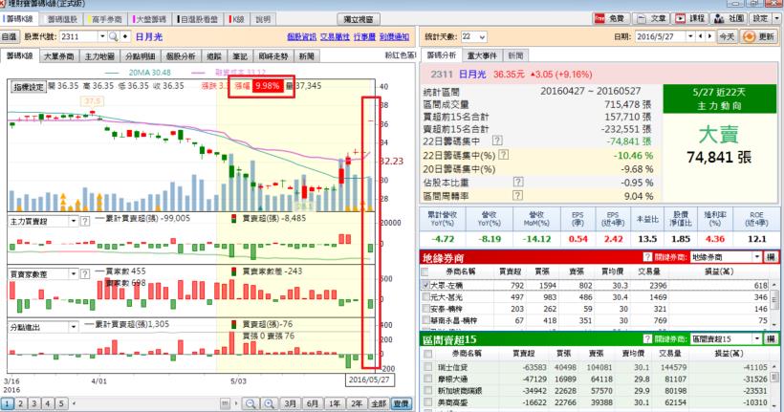Toggle checkbox for 華南永昌-楠梓 broker

(x=425, y=320)
